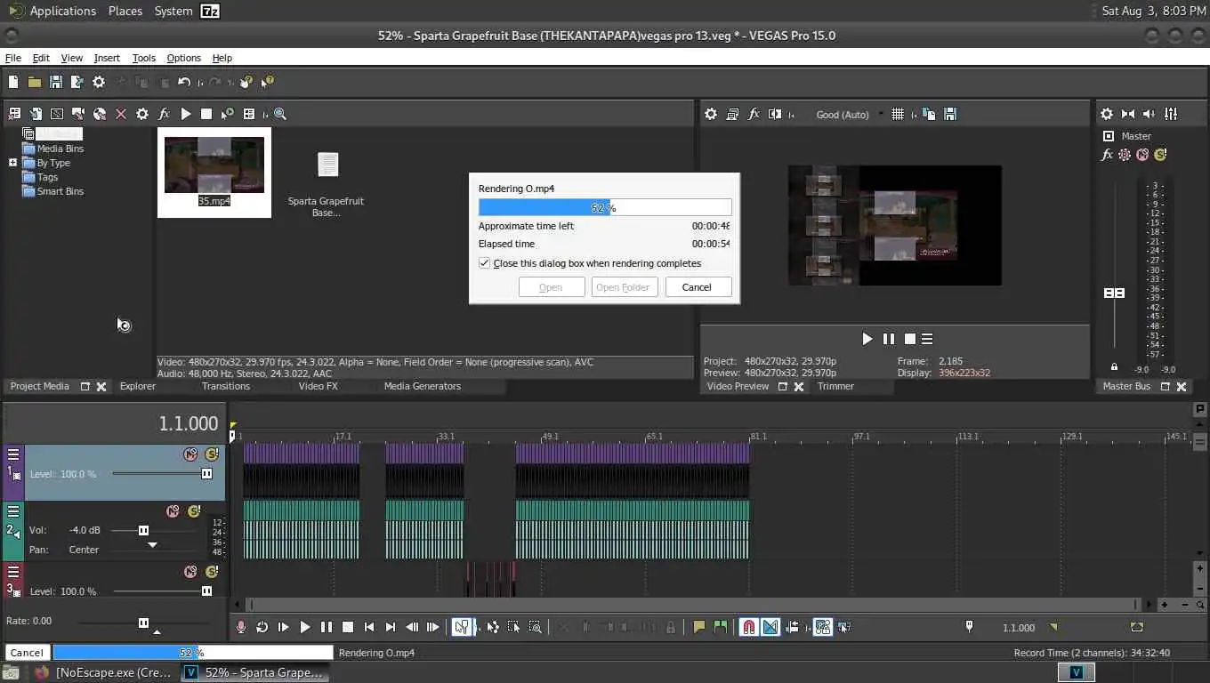Image resolution: width=1210 pixels, height=683 pixels.
Task: Select the Media Bins tree item
Action: [x=52, y=149]
